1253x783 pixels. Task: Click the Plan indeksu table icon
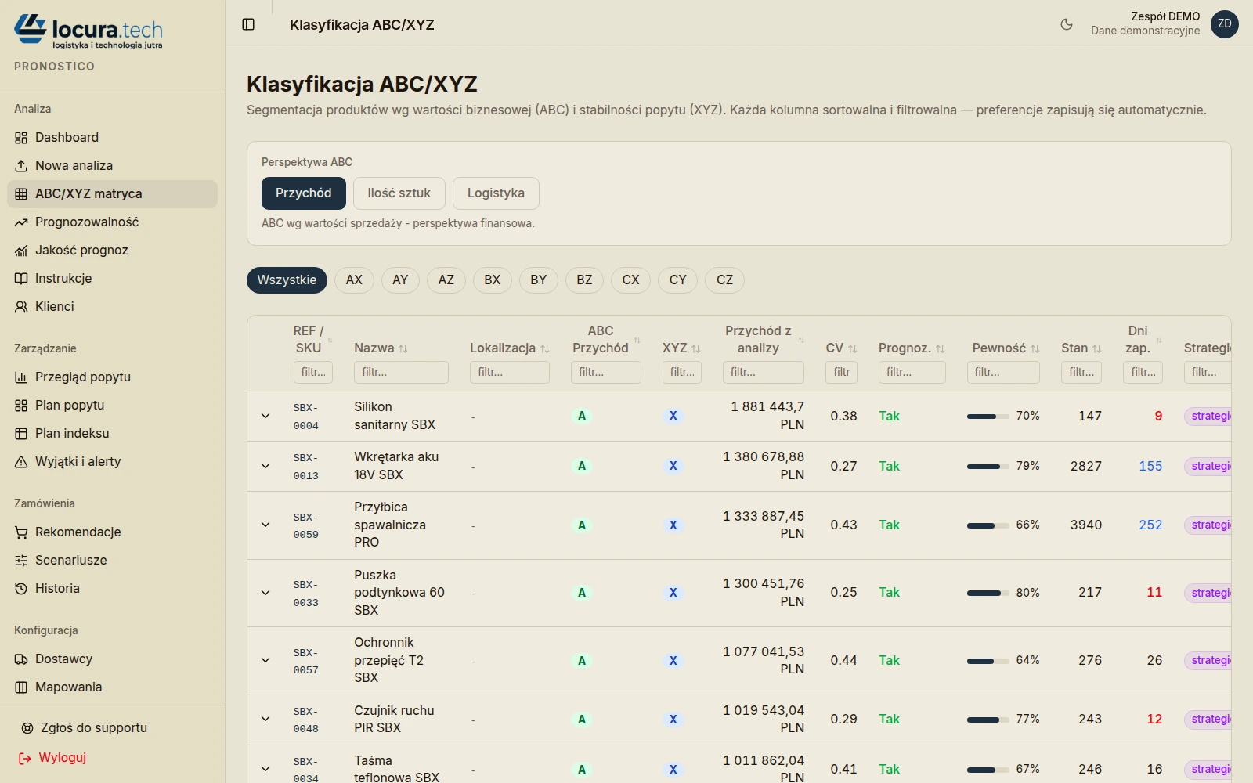click(x=21, y=434)
